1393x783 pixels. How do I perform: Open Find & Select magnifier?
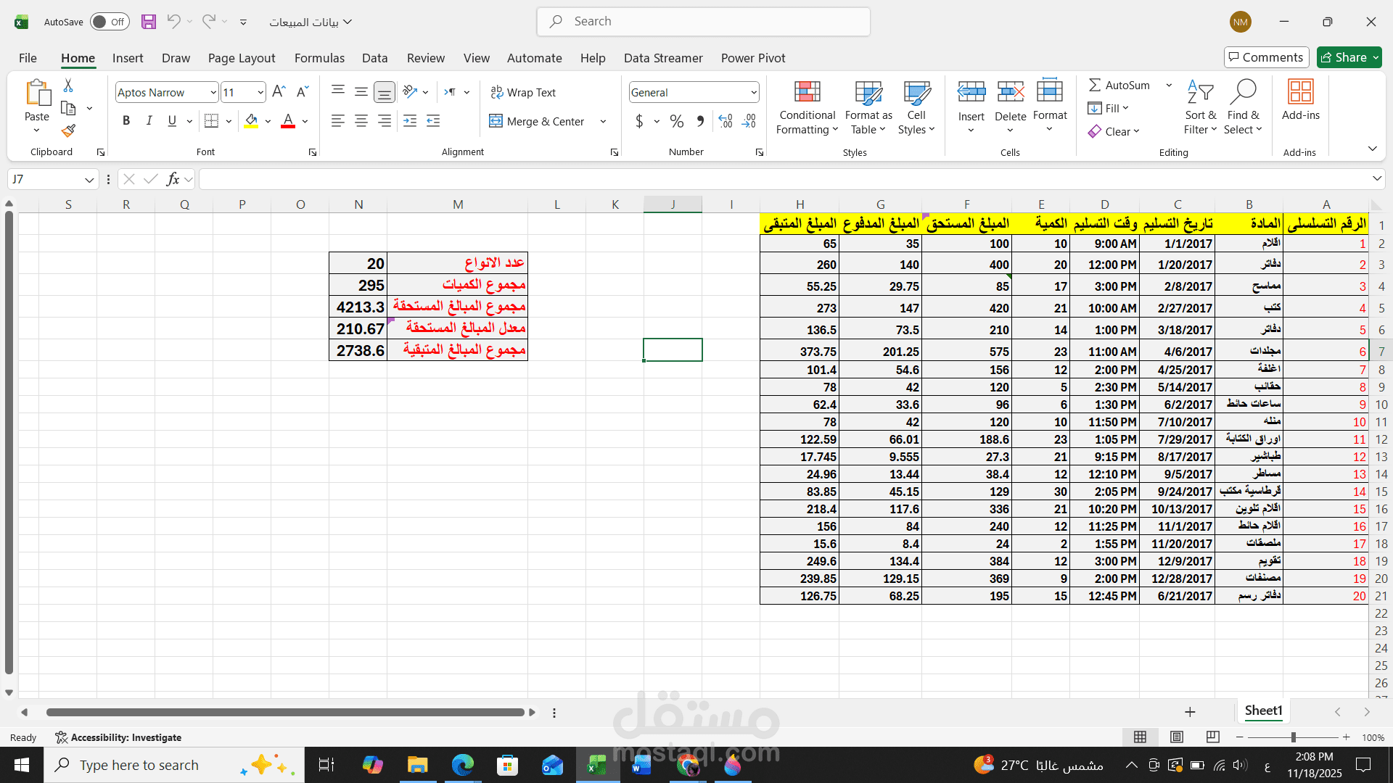pos(1243,107)
